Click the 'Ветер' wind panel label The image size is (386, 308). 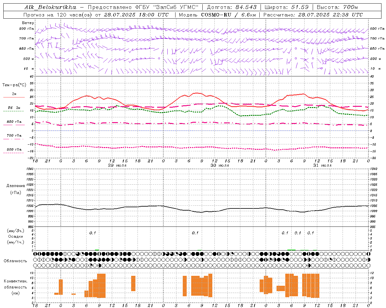pos(28,23)
